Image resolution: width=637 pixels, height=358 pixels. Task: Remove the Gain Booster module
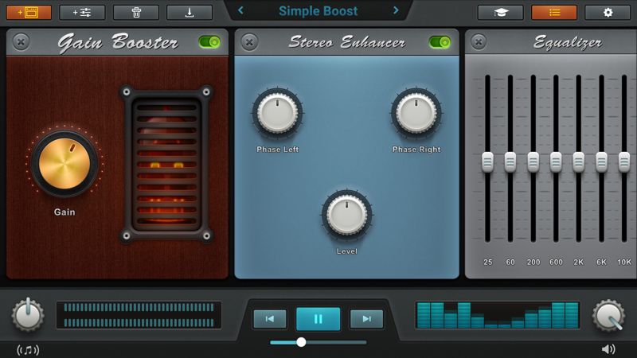[21, 42]
